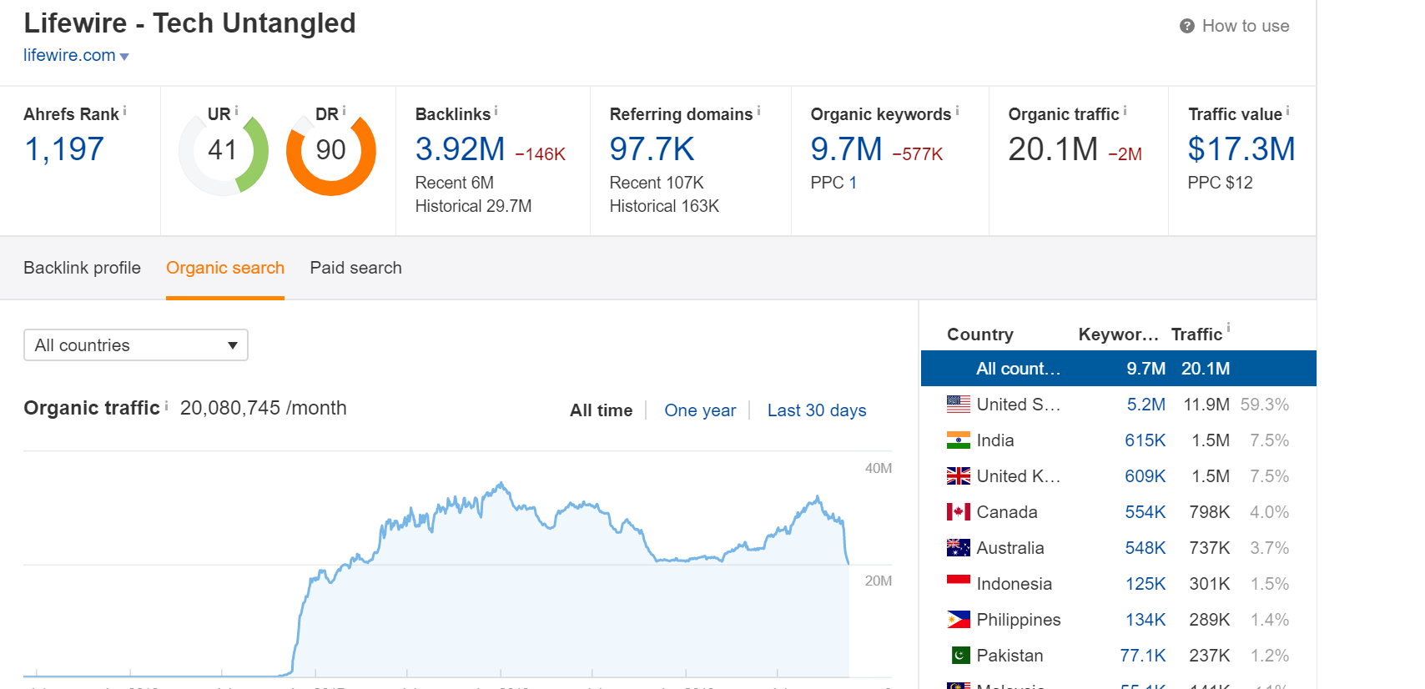1425x689 pixels.
Task: Click the info icon on Traffic column header
Action: (x=1228, y=328)
